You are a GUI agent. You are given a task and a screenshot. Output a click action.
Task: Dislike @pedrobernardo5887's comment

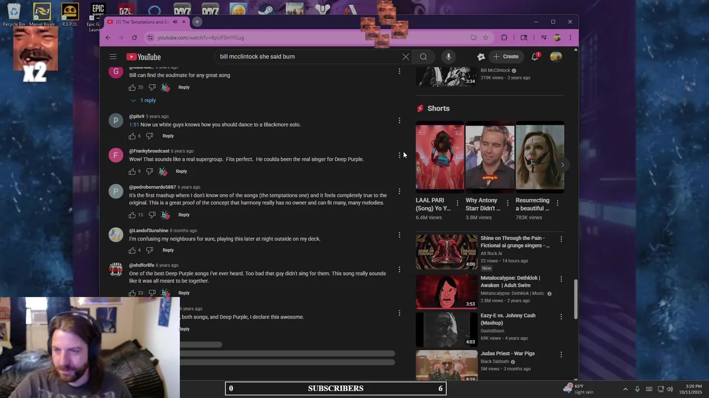click(x=152, y=215)
